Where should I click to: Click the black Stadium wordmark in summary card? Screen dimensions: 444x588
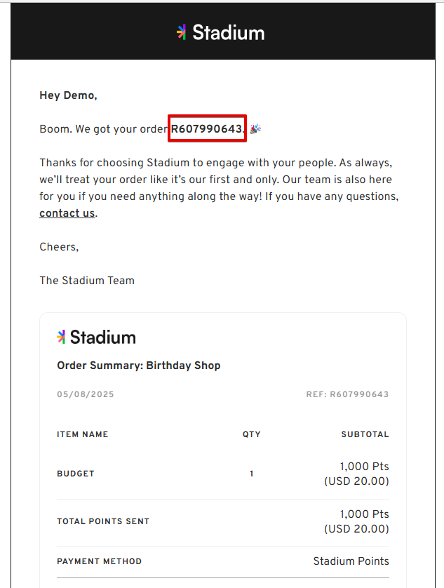pyautogui.click(x=102, y=337)
